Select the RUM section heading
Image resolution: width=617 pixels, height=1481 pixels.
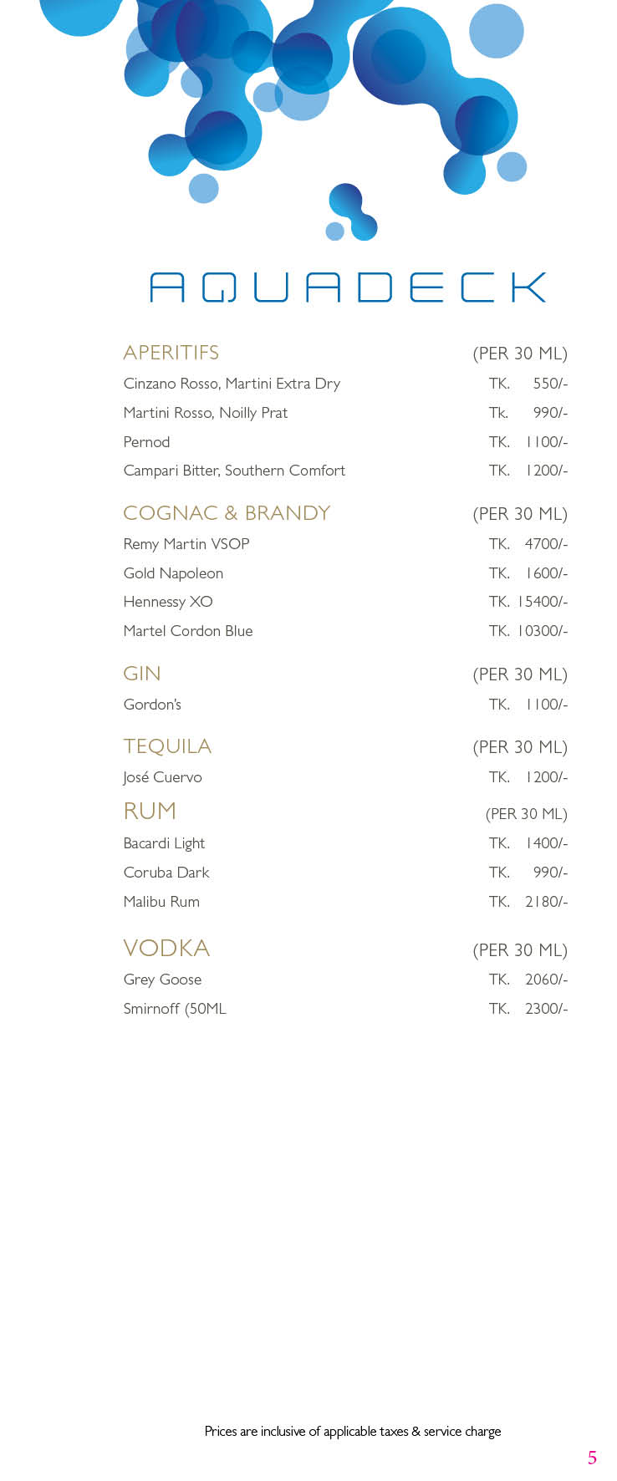point(150,812)
